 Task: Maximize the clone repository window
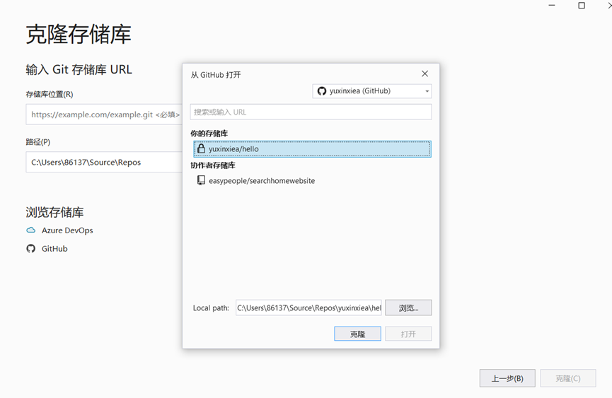582,6
